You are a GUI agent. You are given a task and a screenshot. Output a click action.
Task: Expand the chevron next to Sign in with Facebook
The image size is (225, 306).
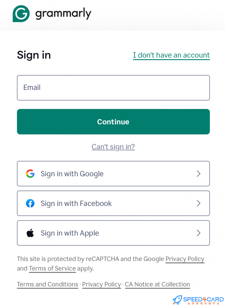(x=198, y=203)
